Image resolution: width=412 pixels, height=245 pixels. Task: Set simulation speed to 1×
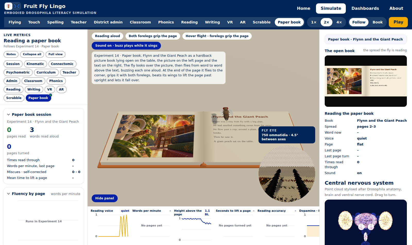click(x=314, y=22)
